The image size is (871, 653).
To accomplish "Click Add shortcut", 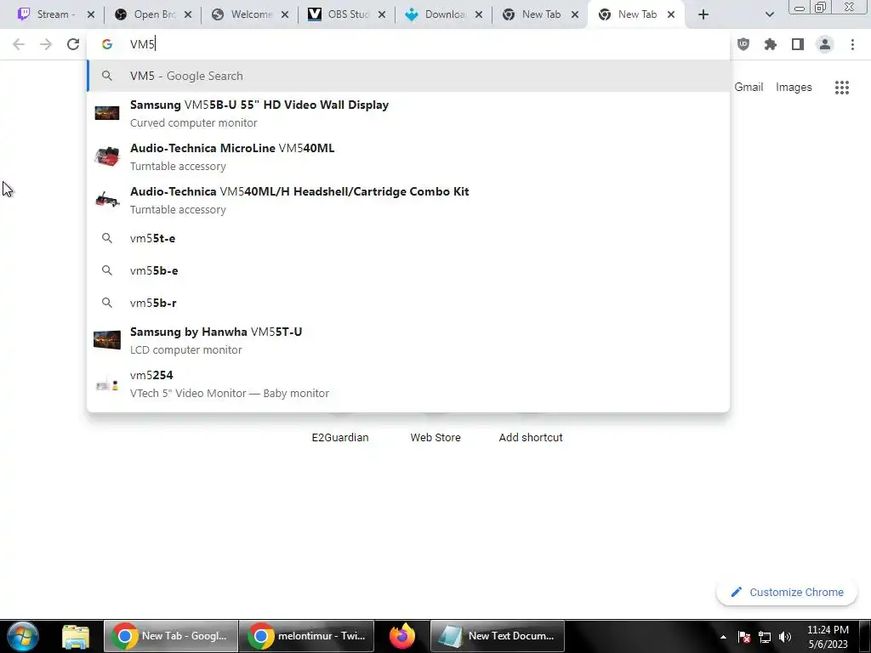I will click(531, 438).
